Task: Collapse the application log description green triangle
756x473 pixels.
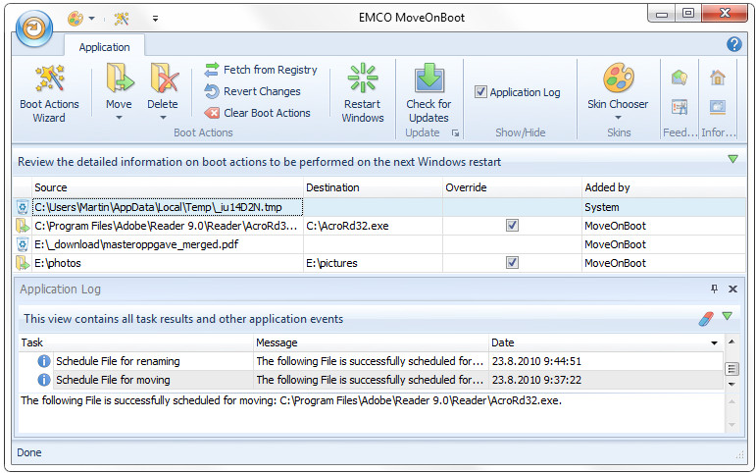Action: [727, 316]
